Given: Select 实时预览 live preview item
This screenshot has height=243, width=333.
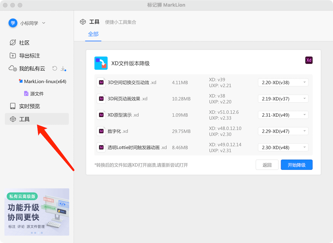Looking at the screenshot, I should tap(29, 106).
